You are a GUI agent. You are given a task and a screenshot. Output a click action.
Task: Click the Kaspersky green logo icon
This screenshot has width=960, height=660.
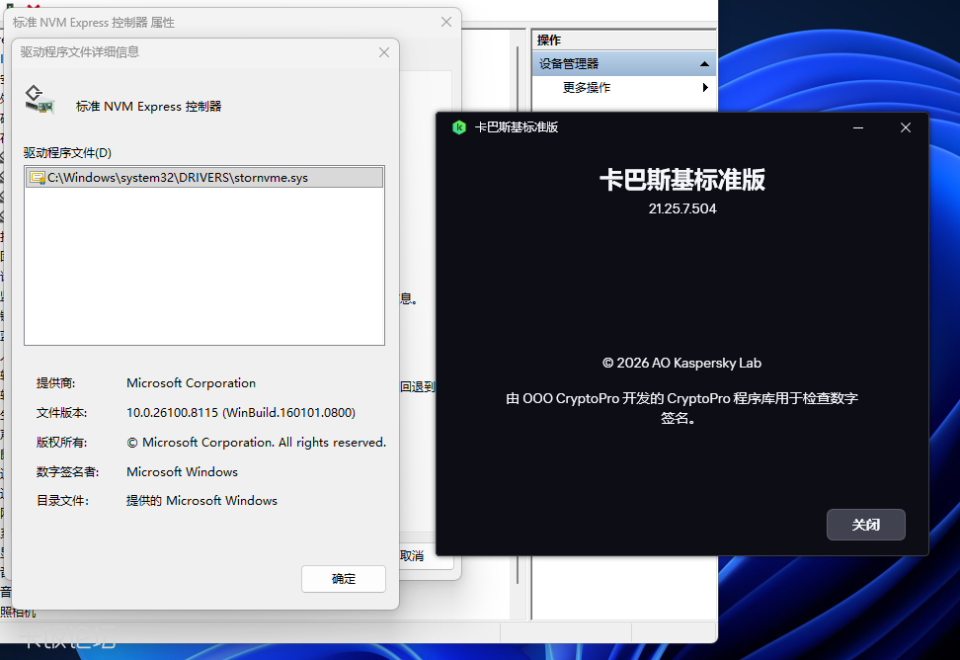pyautogui.click(x=459, y=127)
